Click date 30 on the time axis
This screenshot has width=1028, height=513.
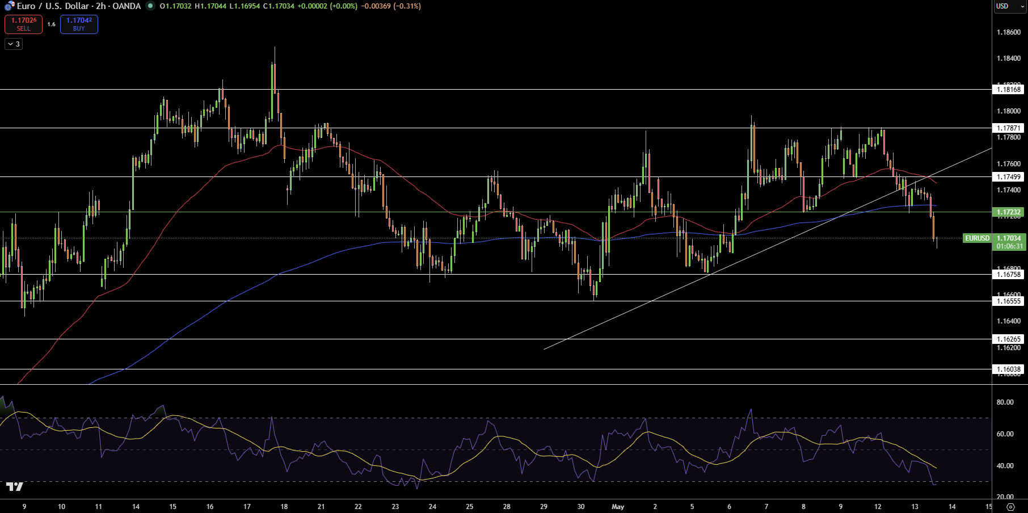581,507
